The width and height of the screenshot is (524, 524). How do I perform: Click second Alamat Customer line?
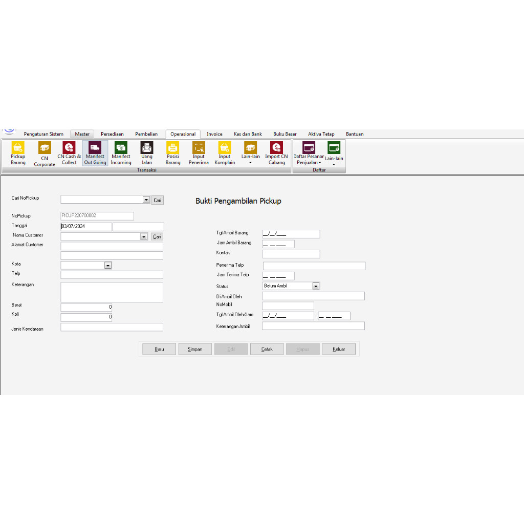point(112,256)
